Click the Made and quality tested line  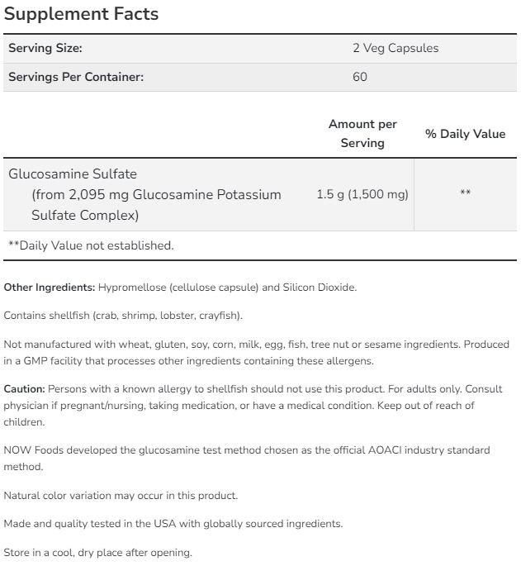[173, 524]
